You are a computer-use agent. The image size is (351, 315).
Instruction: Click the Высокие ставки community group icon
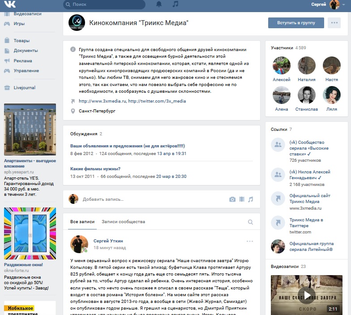click(x=278, y=145)
